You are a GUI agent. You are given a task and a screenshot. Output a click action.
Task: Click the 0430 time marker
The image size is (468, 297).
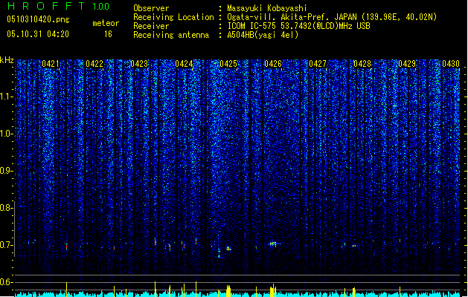coord(451,64)
